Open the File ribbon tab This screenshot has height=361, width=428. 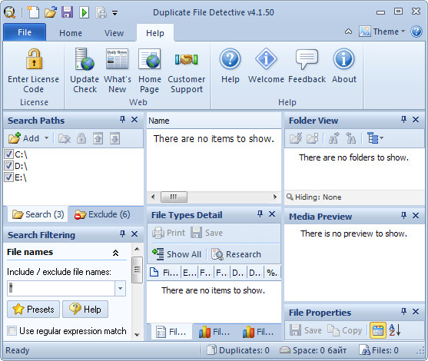click(x=25, y=32)
